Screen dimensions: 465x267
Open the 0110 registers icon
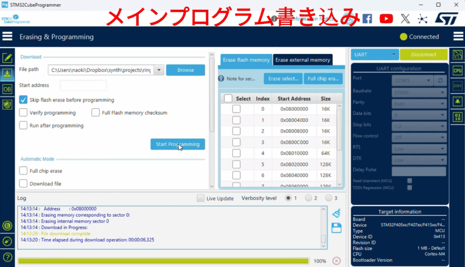457,117
